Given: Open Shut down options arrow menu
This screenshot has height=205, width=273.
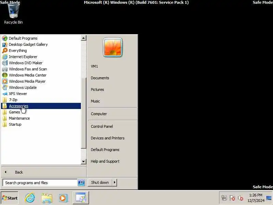Looking at the screenshot, I should coord(115,182).
